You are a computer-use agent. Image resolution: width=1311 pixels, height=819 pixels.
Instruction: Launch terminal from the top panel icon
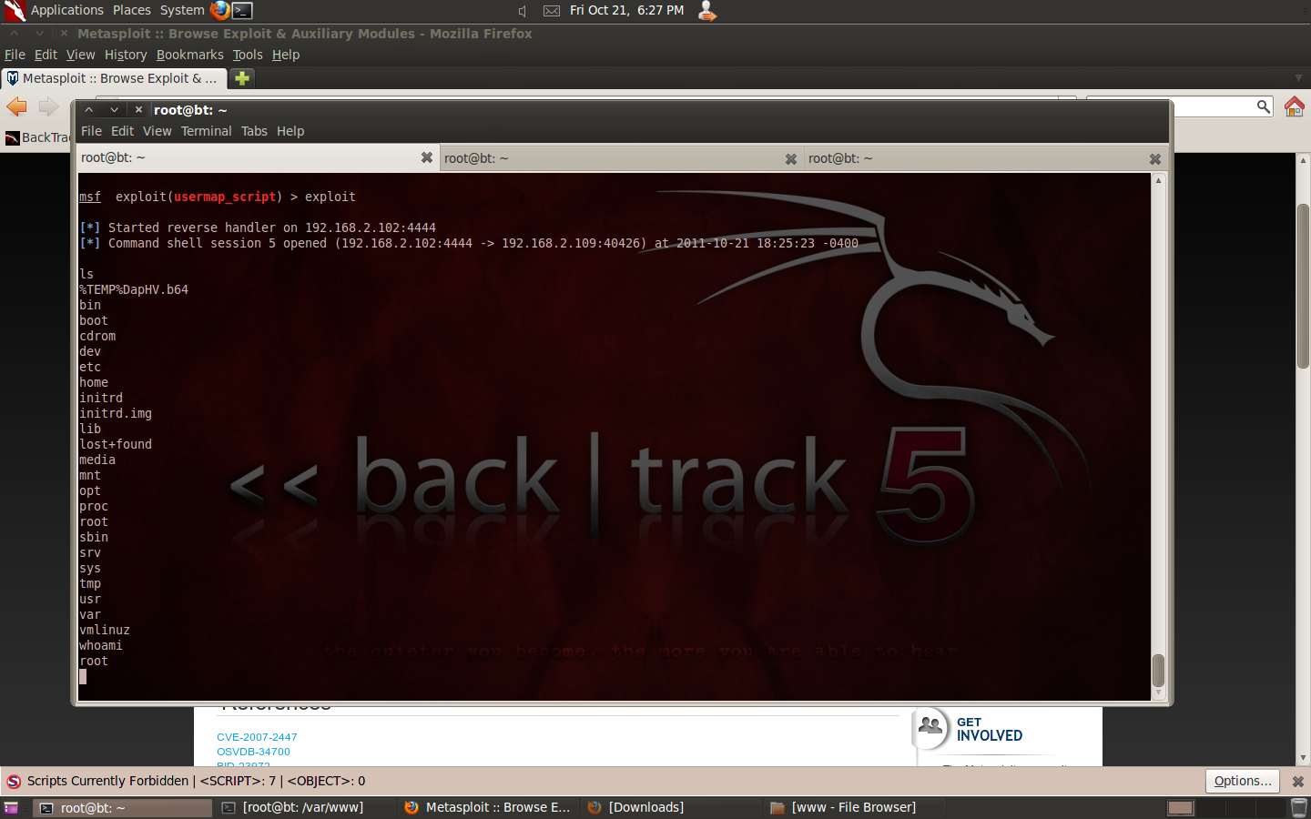(242, 10)
